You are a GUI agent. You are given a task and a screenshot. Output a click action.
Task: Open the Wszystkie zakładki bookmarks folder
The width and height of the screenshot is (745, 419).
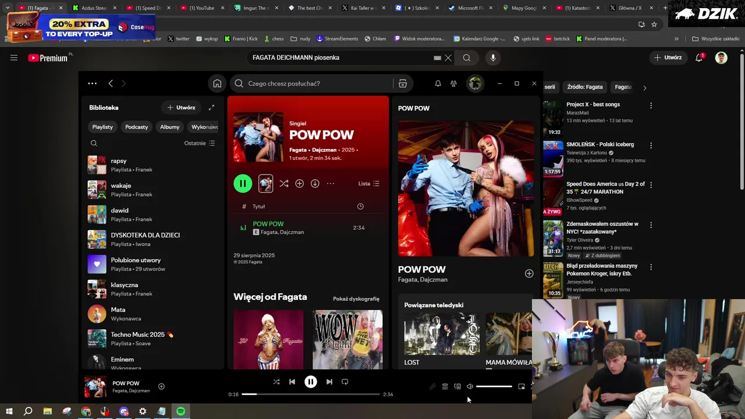coord(715,38)
